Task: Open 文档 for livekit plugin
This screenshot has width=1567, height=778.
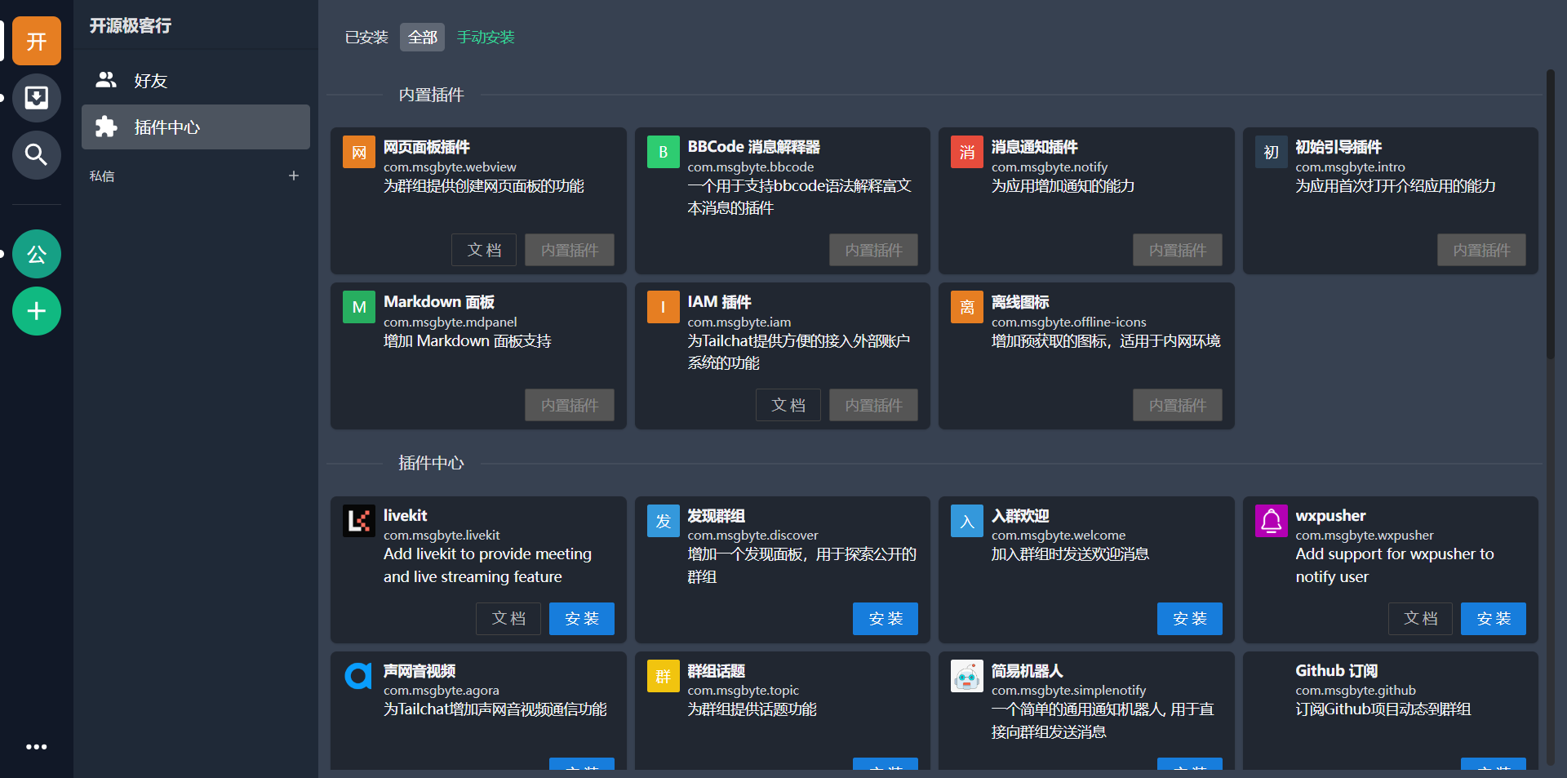Action: 508,619
